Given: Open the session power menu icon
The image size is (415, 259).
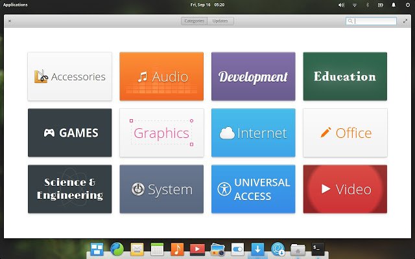Looking at the screenshot, I should tap(408, 5).
